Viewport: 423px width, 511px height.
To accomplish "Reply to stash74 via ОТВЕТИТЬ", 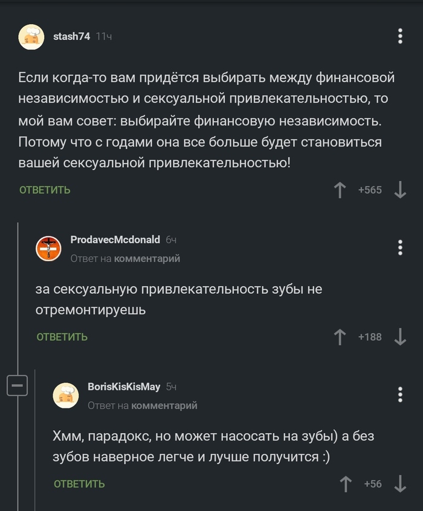I will click(45, 190).
